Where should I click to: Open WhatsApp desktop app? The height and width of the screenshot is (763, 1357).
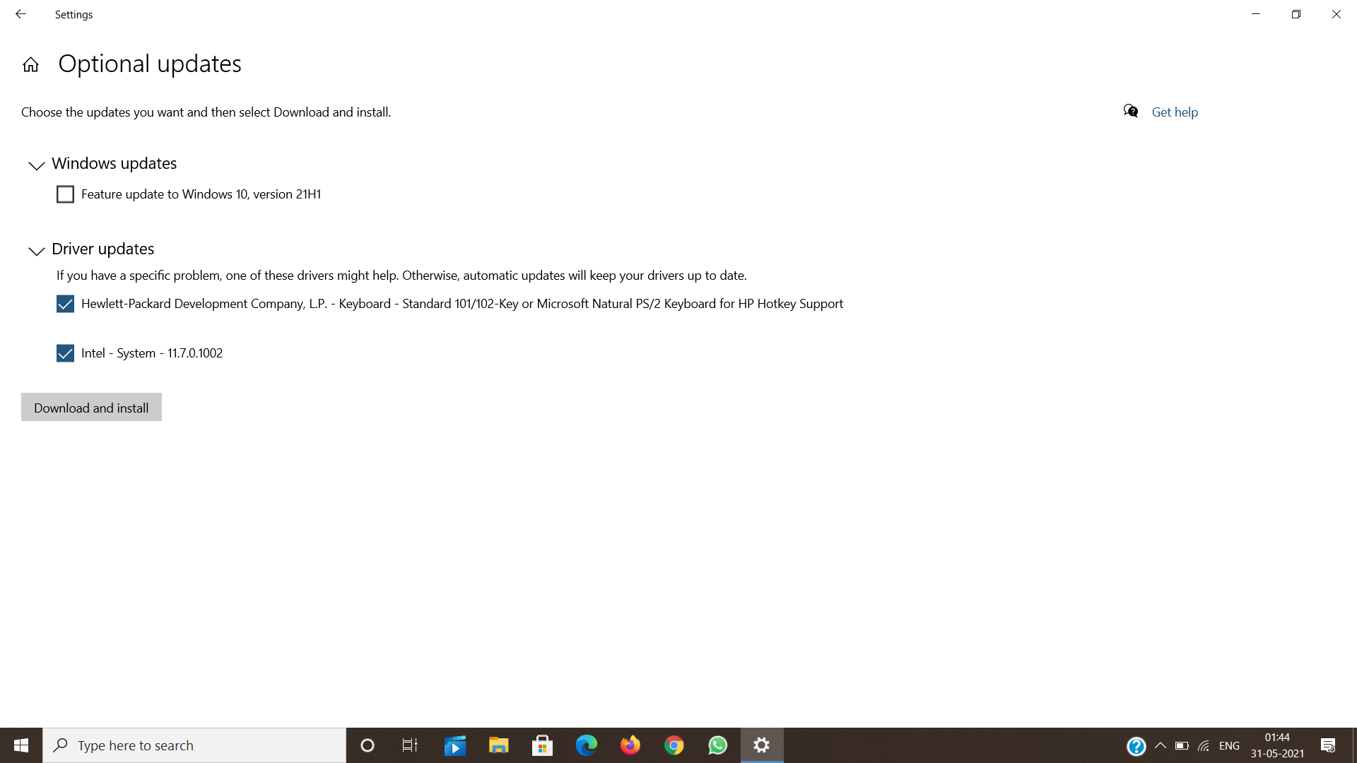point(717,745)
